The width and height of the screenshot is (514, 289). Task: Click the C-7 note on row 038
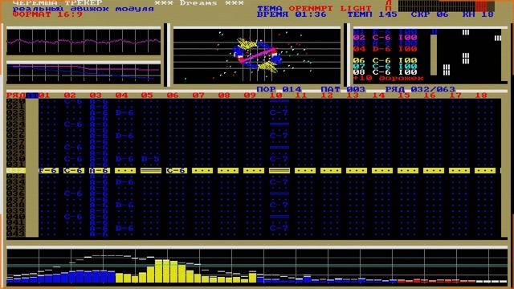(279, 206)
